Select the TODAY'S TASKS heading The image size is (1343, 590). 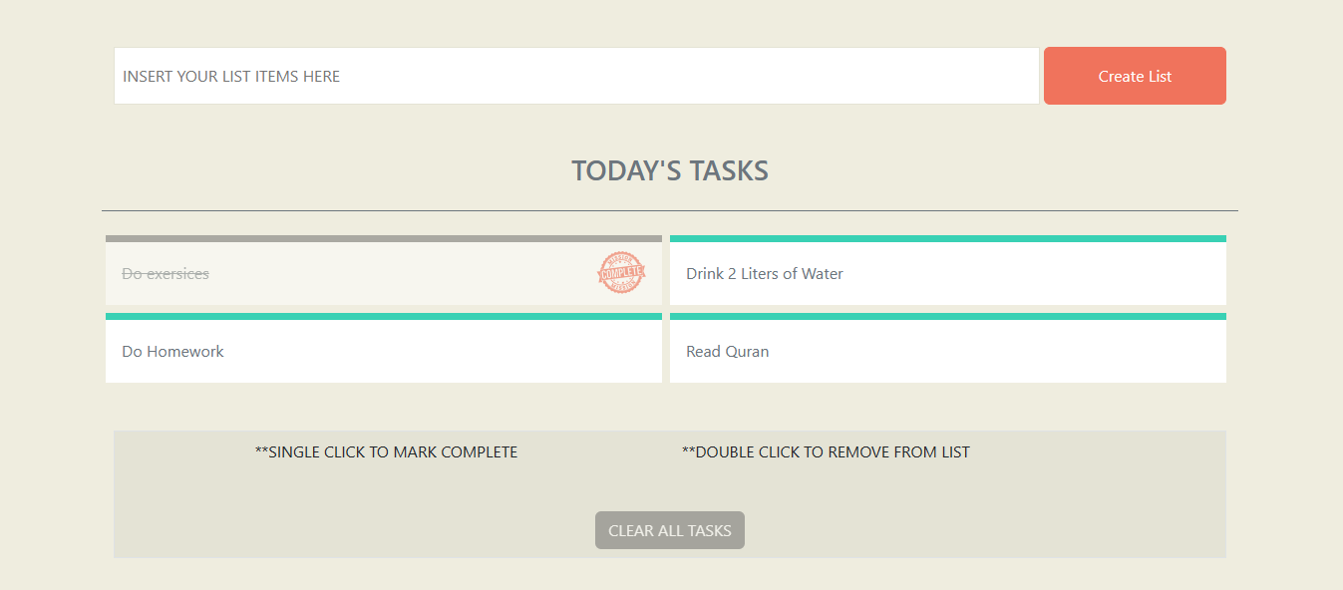tap(670, 170)
